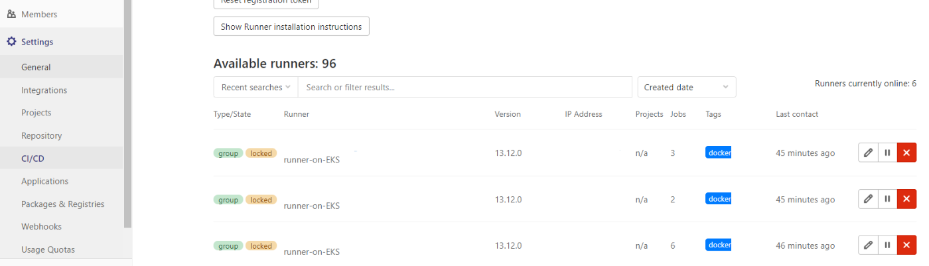Expand the Created date sort dropdown
This screenshot has width=929, height=266.
pos(687,87)
